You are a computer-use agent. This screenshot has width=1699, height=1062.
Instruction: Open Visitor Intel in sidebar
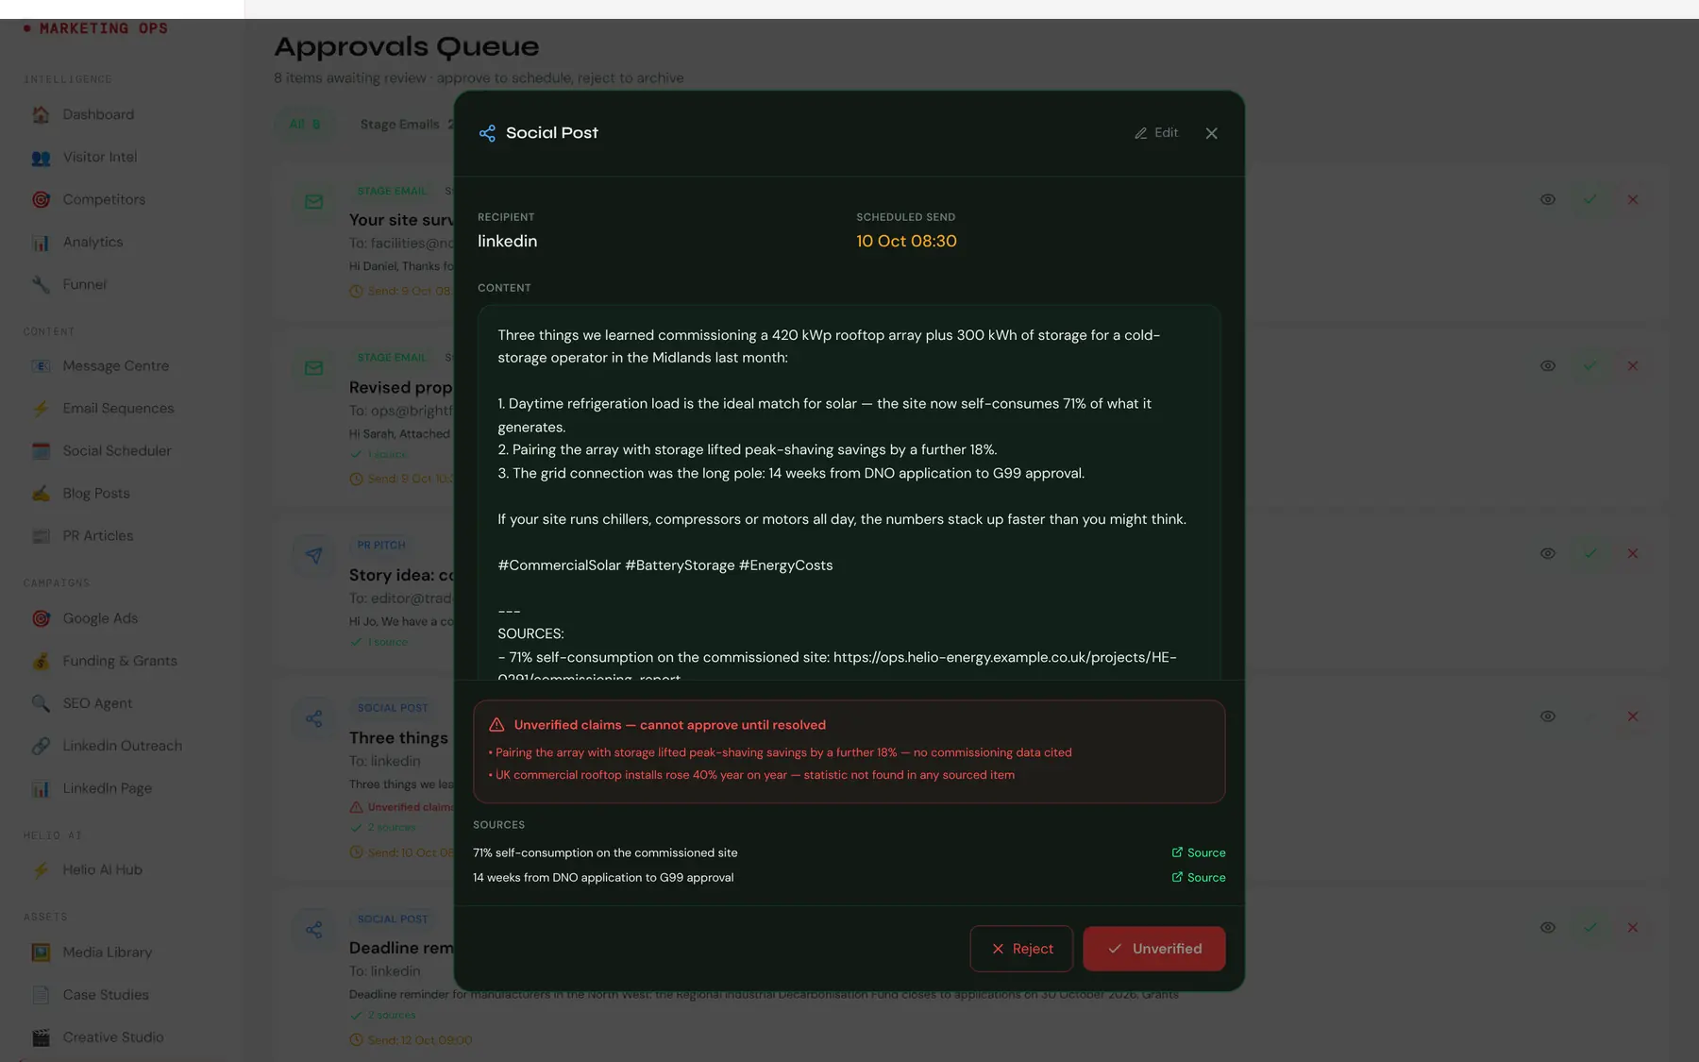(x=100, y=157)
